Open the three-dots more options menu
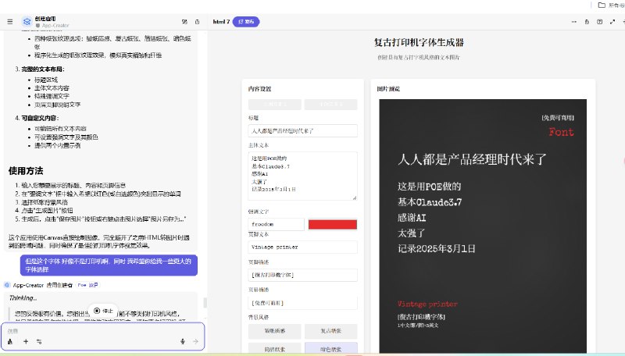This screenshot has height=356, width=625. coord(574,22)
